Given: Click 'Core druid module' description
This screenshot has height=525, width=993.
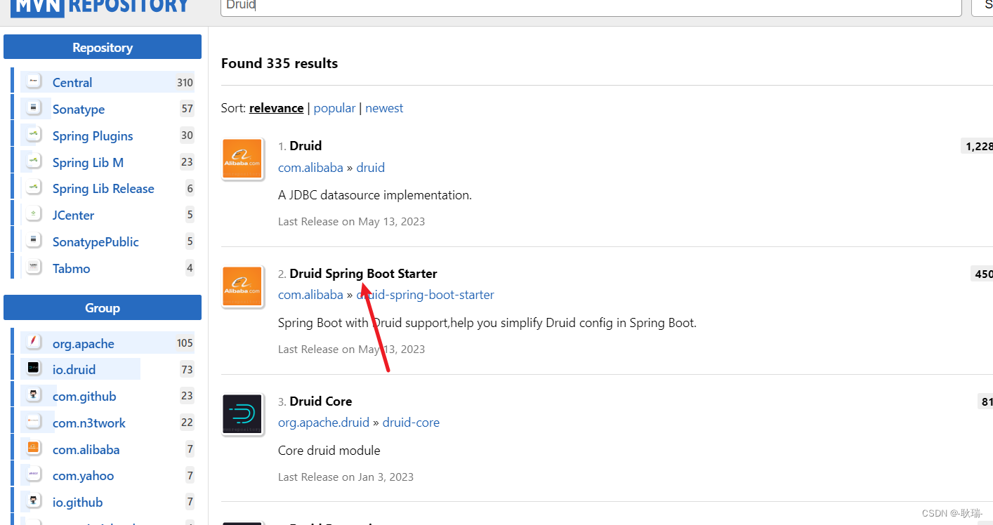Looking at the screenshot, I should click(329, 450).
